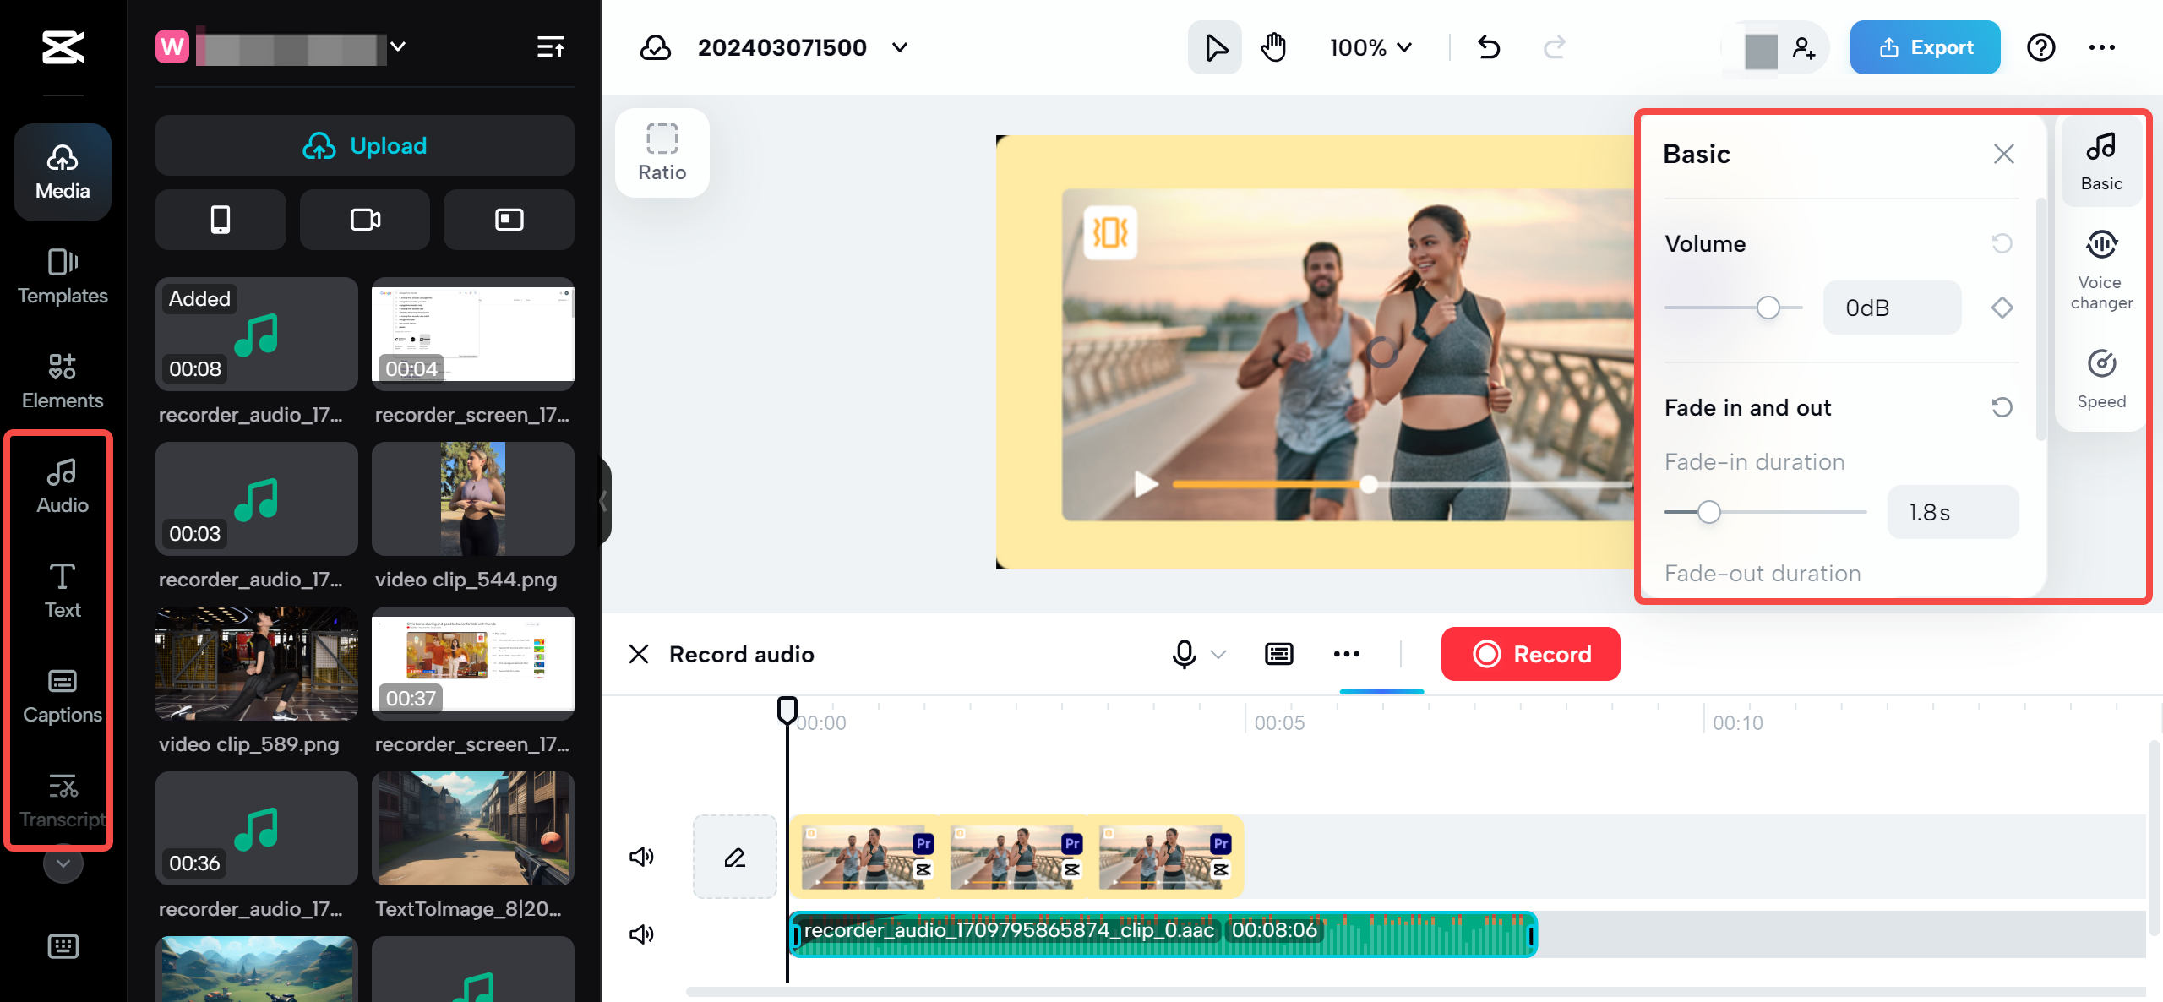Image resolution: width=2163 pixels, height=1002 pixels.
Task: Toggle Fade in and out reset
Action: 2003,406
